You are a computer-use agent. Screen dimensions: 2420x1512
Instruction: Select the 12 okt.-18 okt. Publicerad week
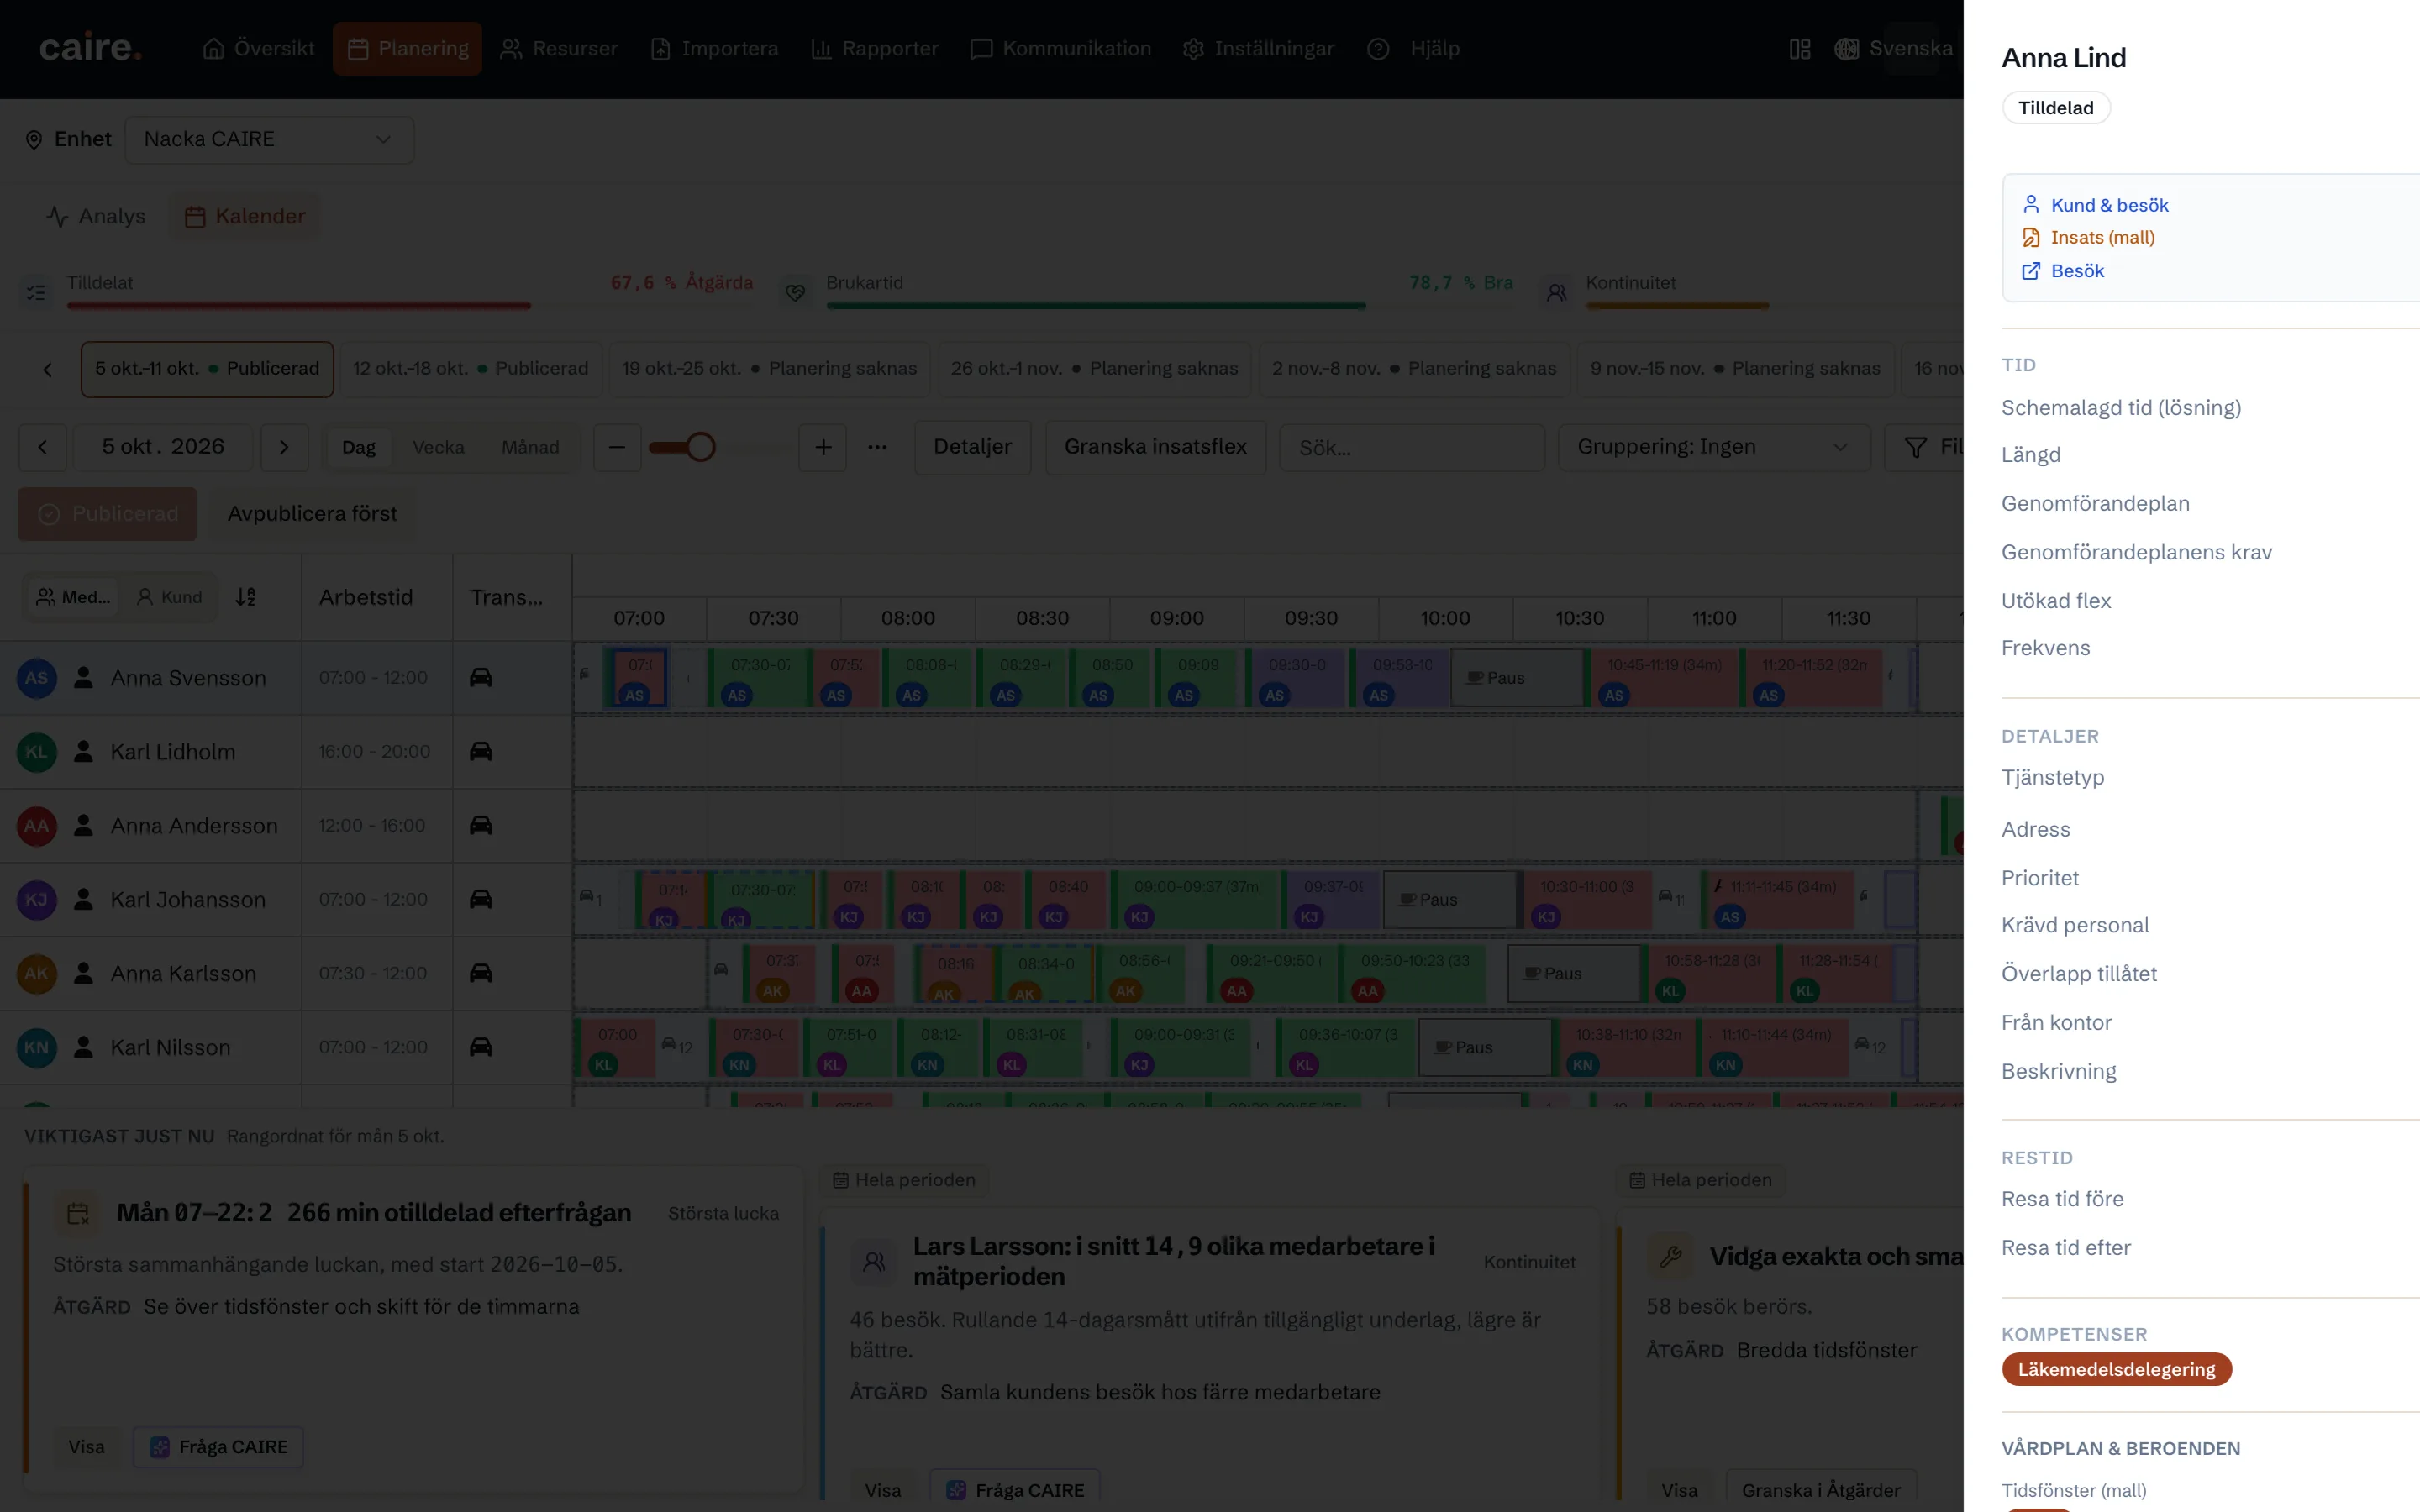470,369
